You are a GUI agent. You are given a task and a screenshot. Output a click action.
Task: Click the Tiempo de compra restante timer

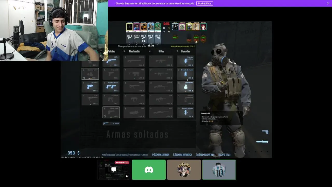(x=136, y=46)
